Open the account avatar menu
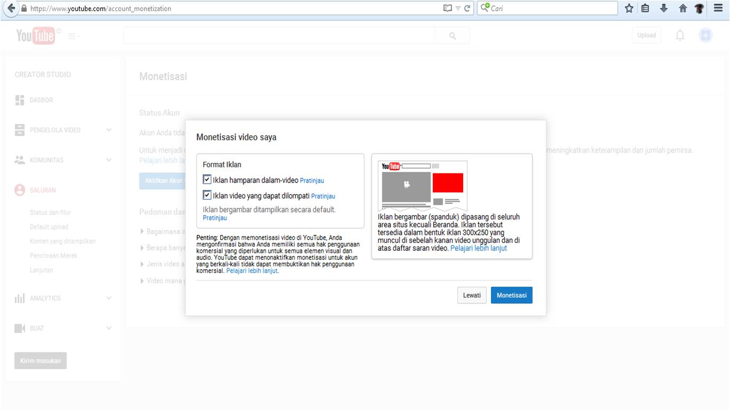 tap(705, 36)
